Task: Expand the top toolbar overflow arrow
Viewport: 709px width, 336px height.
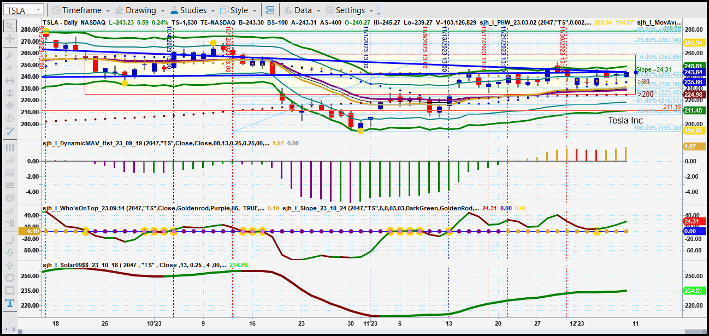Action: tap(379, 11)
